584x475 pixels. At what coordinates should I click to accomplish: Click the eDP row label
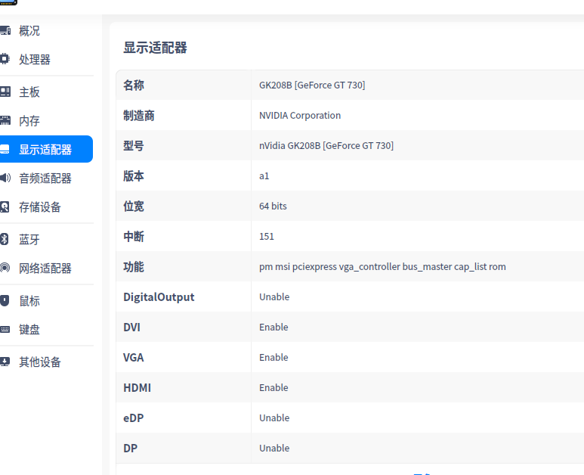133,418
